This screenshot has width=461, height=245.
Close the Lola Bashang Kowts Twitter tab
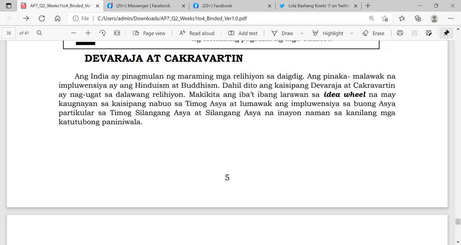[355, 6]
